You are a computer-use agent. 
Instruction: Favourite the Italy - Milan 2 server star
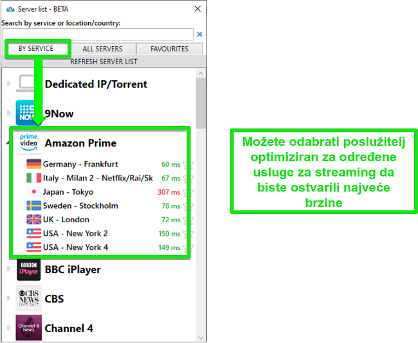click(x=188, y=179)
